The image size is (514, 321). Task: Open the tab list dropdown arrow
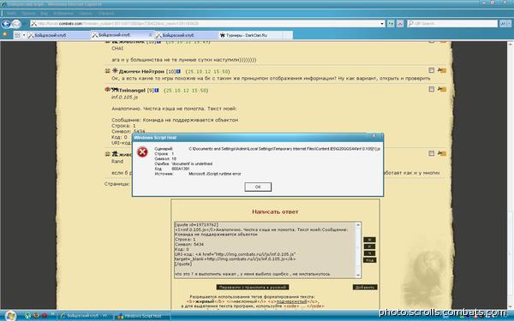tap(24, 35)
